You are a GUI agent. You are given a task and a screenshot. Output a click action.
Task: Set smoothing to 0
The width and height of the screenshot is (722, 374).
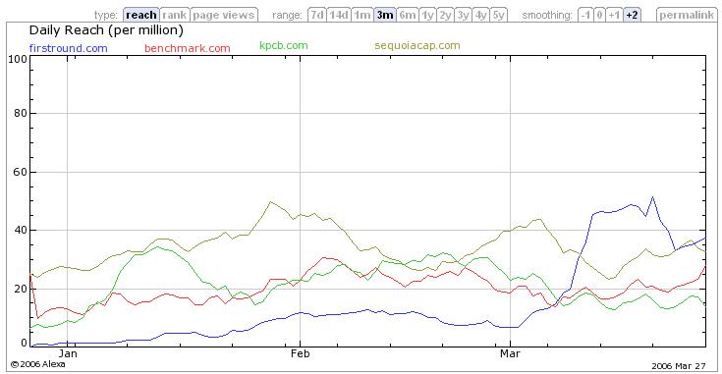pos(599,15)
